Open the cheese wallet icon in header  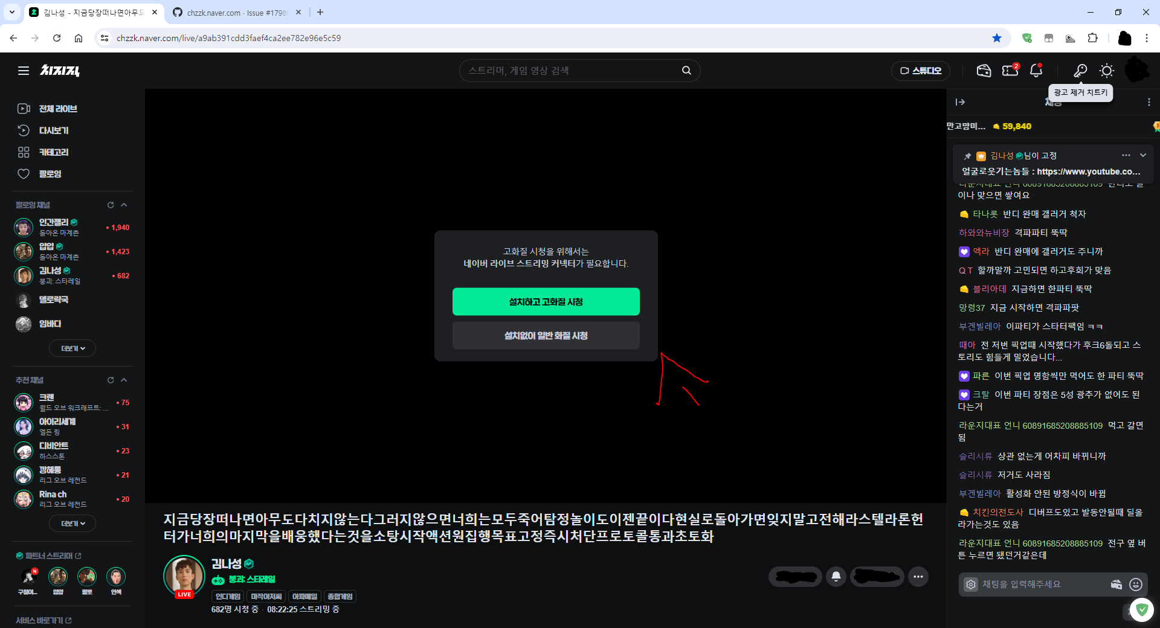(984, 71)
